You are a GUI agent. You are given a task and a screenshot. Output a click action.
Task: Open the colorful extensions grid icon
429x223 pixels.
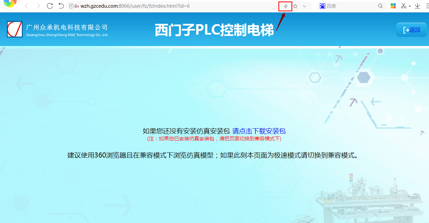[x=393, y=6]
